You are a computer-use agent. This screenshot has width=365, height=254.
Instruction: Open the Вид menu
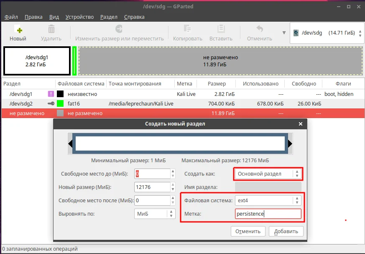54,17
